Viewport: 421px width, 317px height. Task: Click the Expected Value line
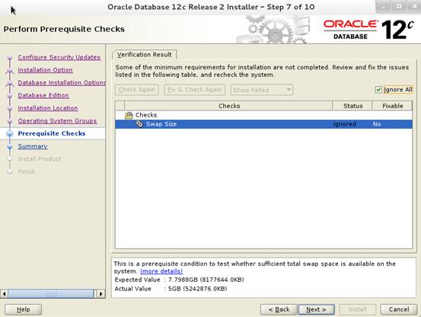179,280
